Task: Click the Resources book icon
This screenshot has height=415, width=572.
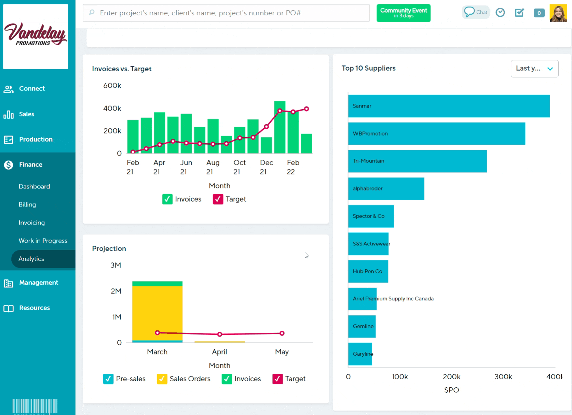Action: (9, 309)
